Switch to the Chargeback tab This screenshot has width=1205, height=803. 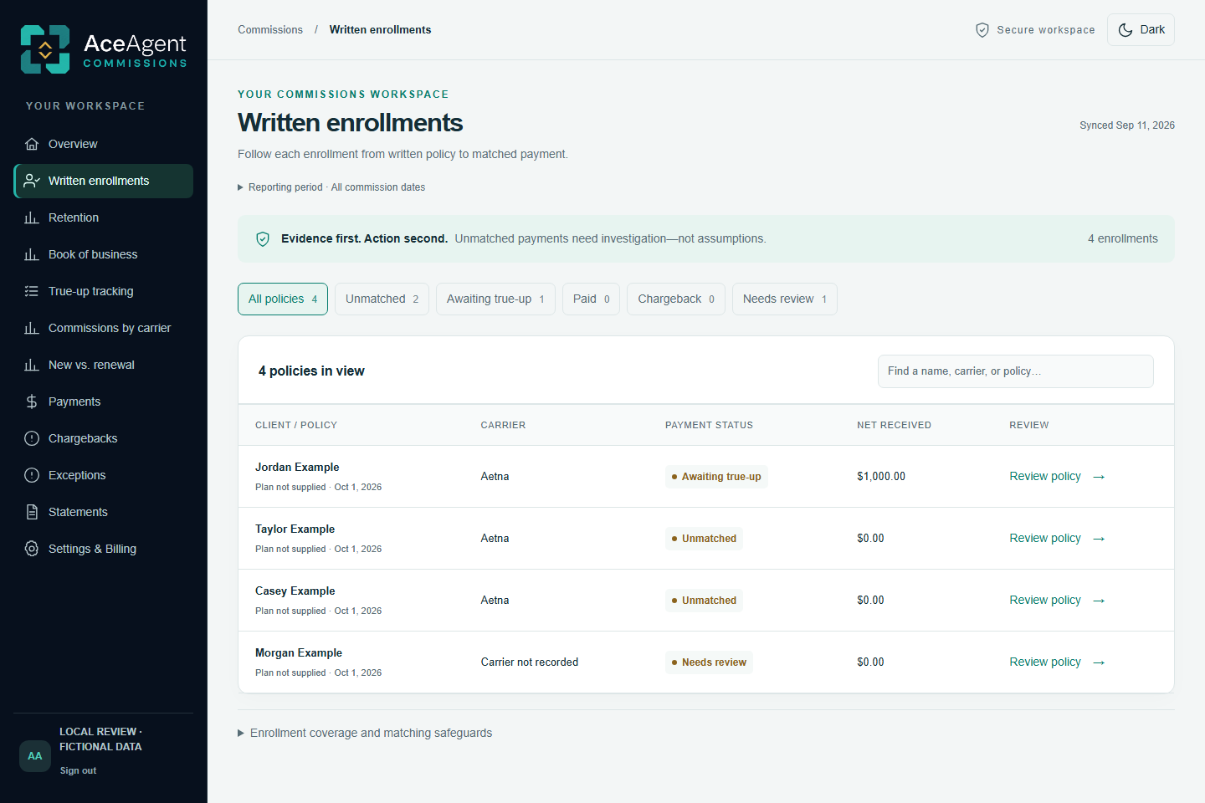pos(676,299)
